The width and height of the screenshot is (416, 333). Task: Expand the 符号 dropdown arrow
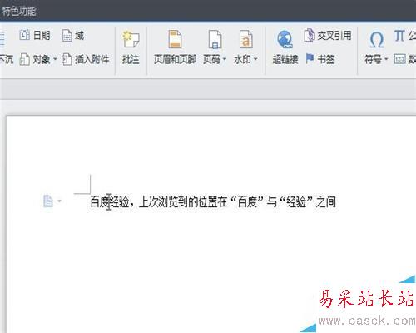click(386, 59)
